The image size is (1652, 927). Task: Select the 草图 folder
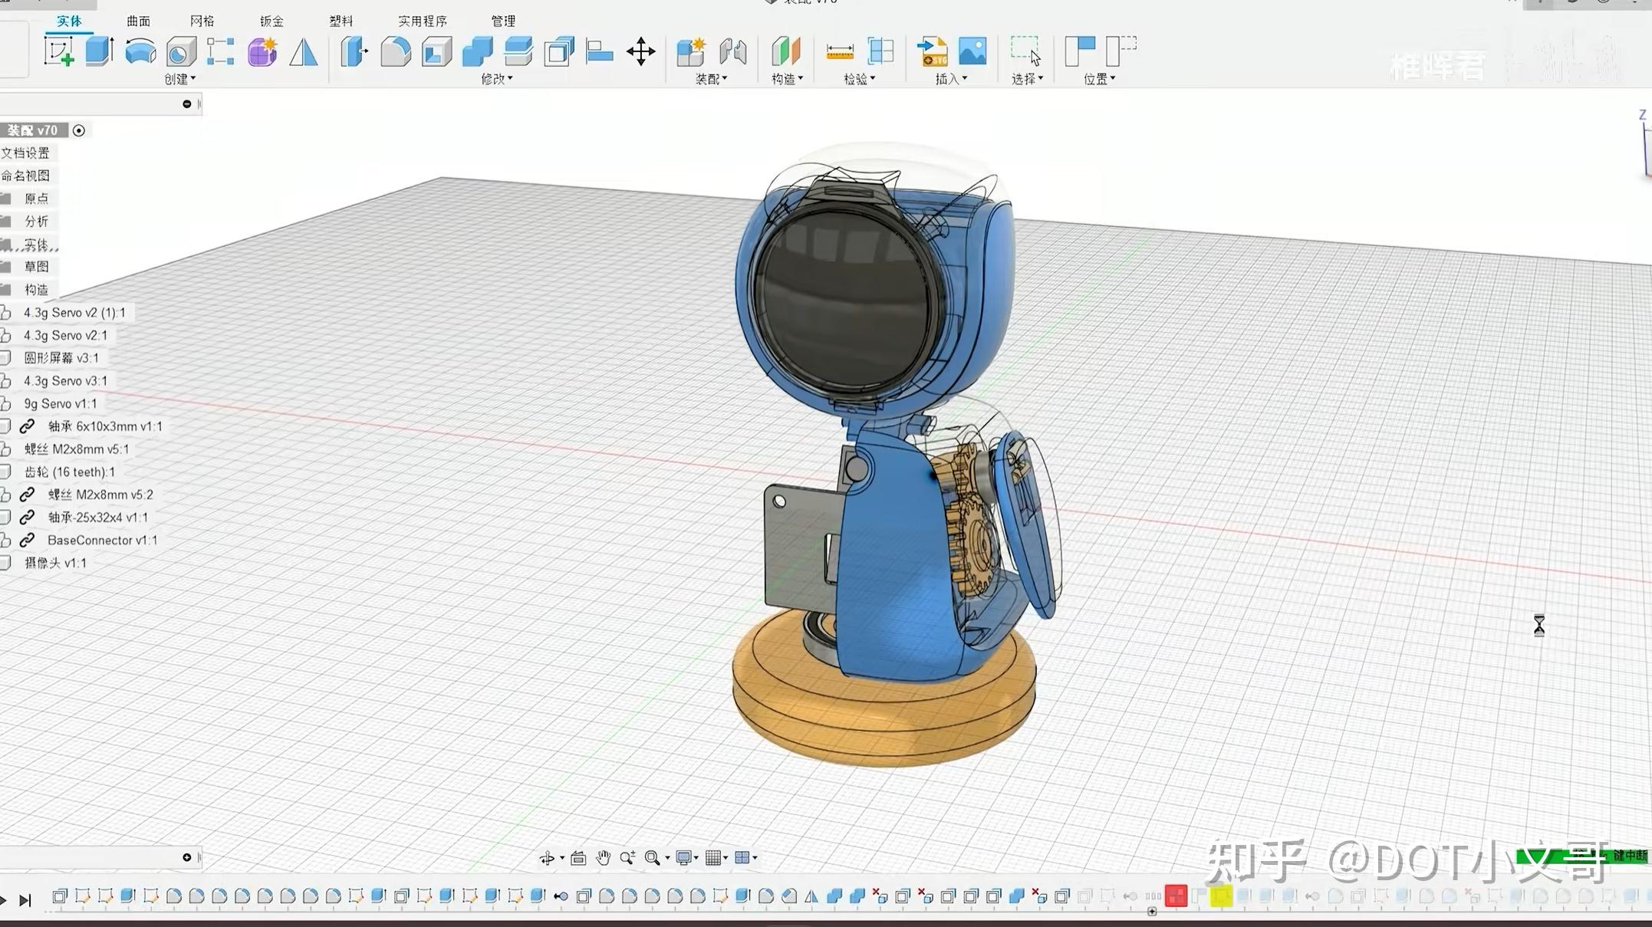[36, 267]
